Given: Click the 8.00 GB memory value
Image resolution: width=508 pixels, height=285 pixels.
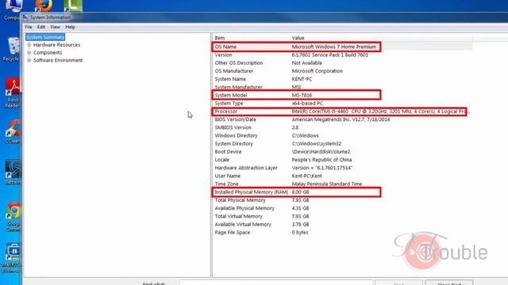Looking at the screenshot, I should [x=300, y=192].
